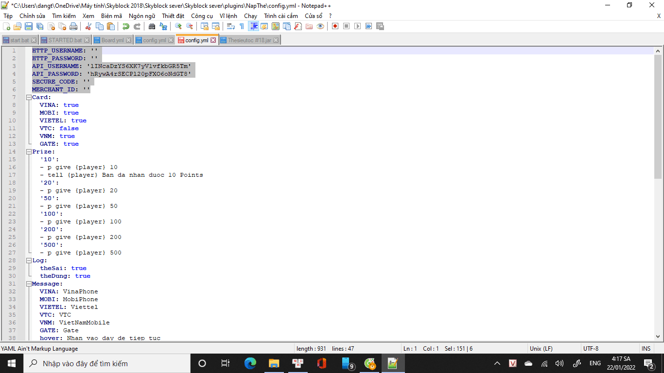The image size is (664, 373).
Task: Collapse the Log: block fold marker
Action: 29,260
